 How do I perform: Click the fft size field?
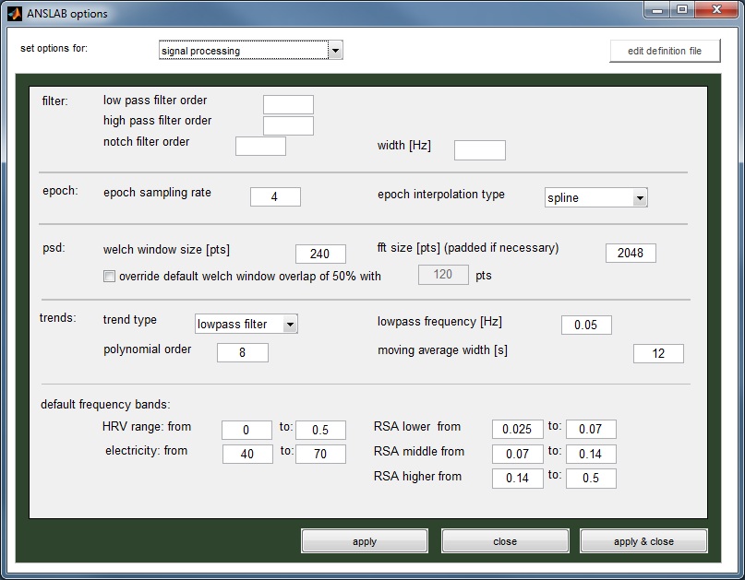tap(631, 253)
